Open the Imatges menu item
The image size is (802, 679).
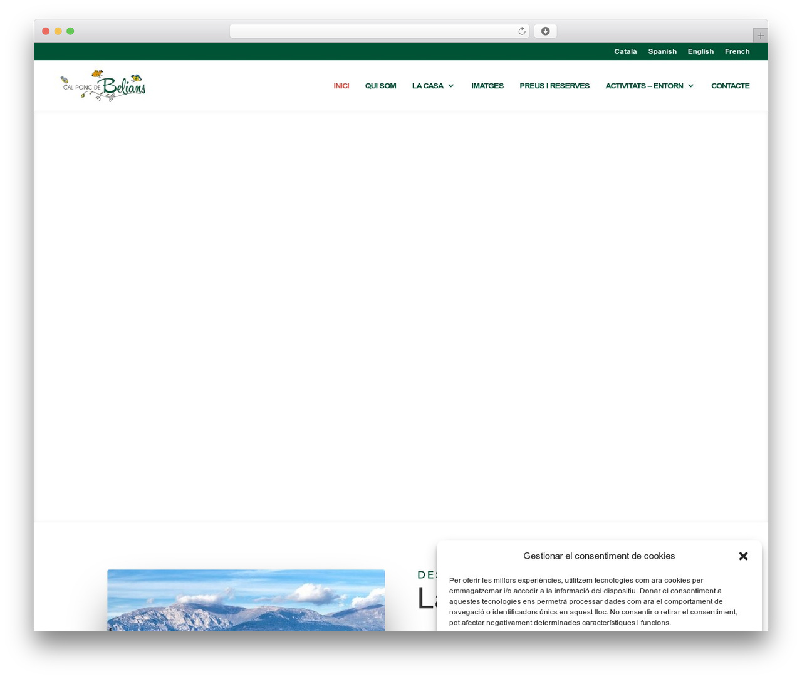point(487,86)
